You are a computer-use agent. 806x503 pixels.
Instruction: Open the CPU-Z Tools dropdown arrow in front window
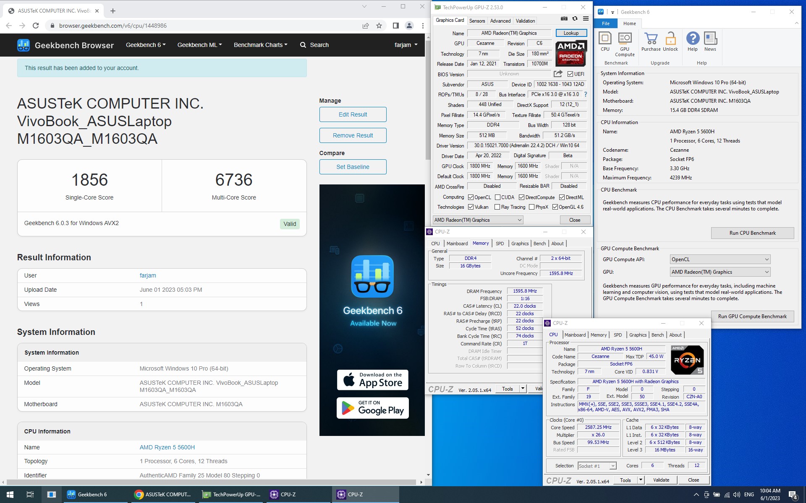(x=641, y=480)
